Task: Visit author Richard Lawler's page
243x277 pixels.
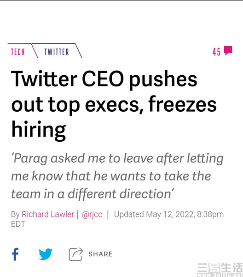Action: [x=48, y=214]
